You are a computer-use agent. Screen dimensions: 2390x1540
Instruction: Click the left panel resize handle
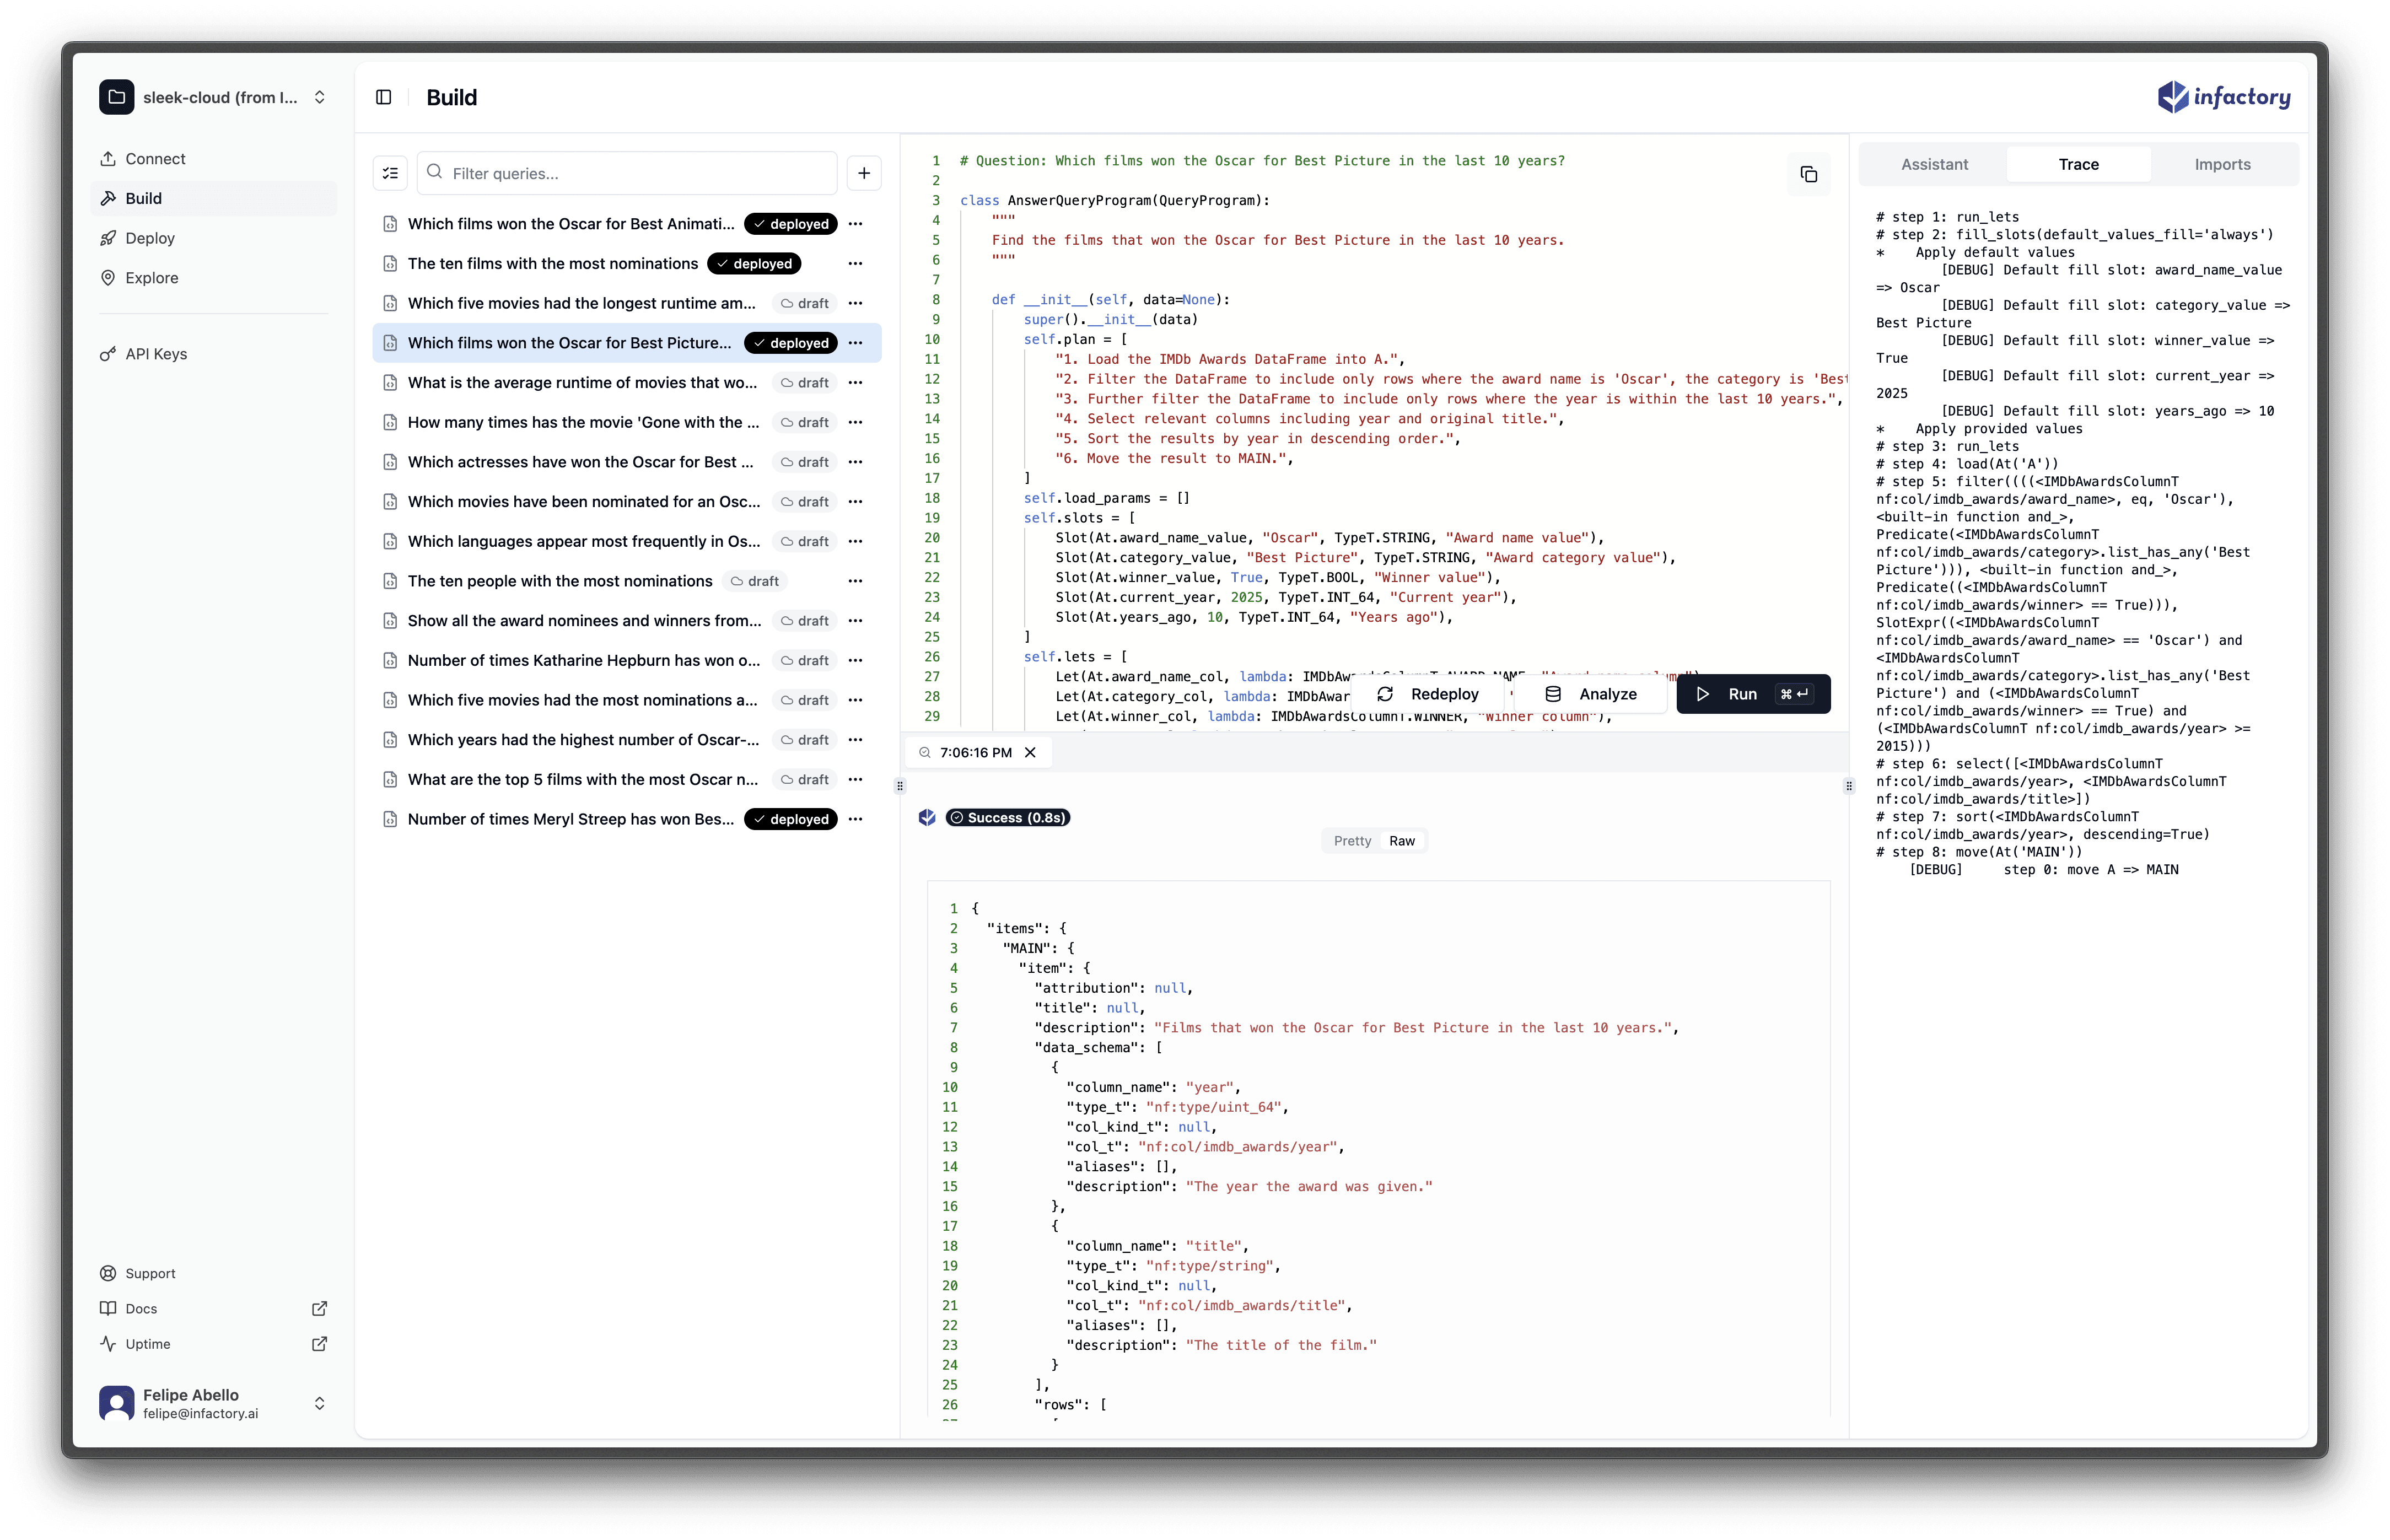pyautogui.click(x=899, y=786)
